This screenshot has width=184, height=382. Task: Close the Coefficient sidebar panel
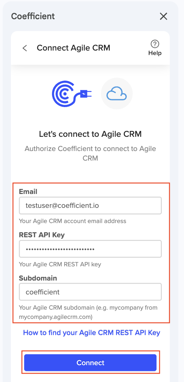click(x=163, y=16)
